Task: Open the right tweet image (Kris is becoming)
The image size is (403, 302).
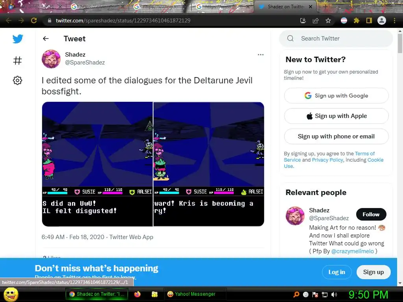Action: (x=209, y=164)
